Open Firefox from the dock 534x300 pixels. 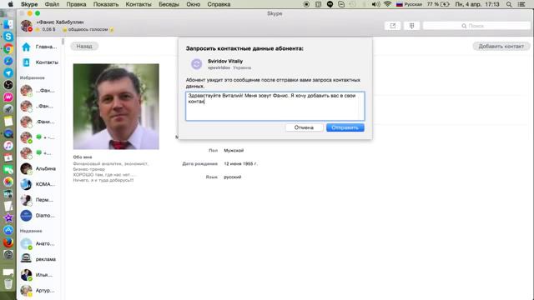click(8, 242)
